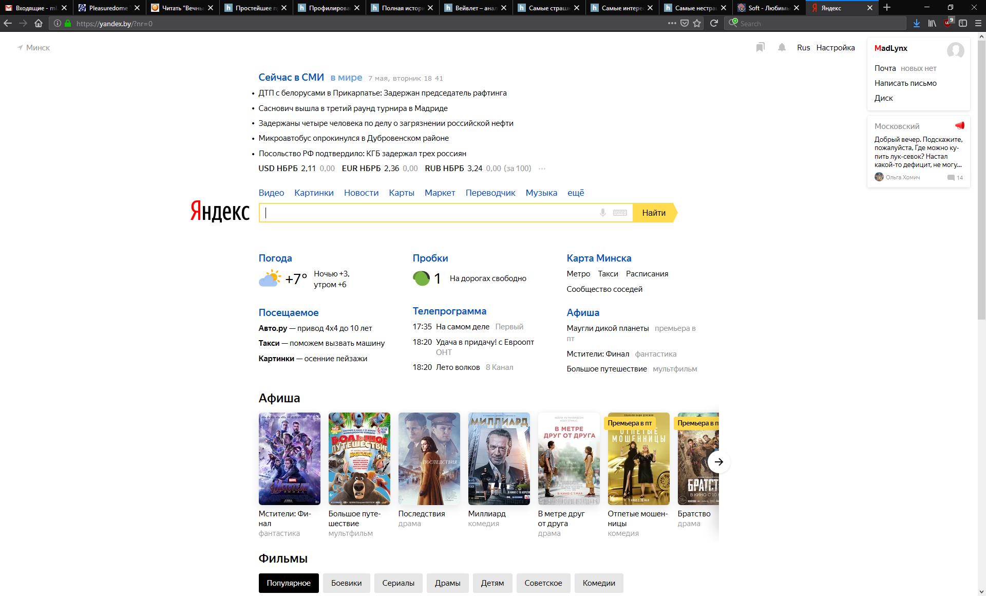Click the browser home button
This screenshot has width=986, height=596.
coord(39,23)
